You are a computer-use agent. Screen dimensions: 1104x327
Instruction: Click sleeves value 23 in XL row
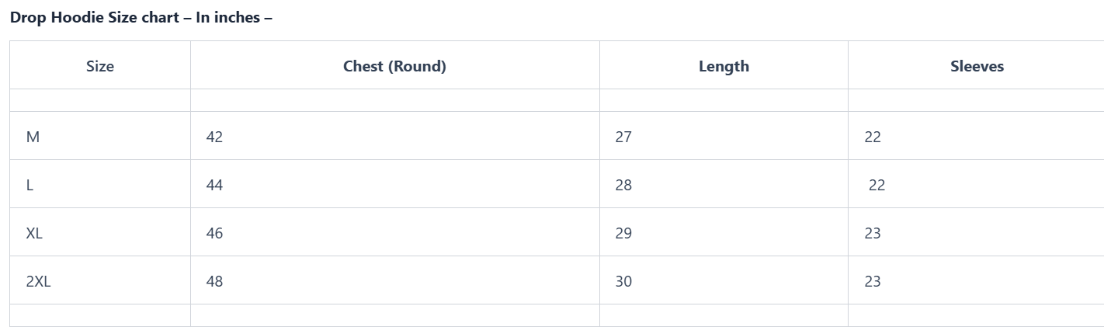coord(873,233)
